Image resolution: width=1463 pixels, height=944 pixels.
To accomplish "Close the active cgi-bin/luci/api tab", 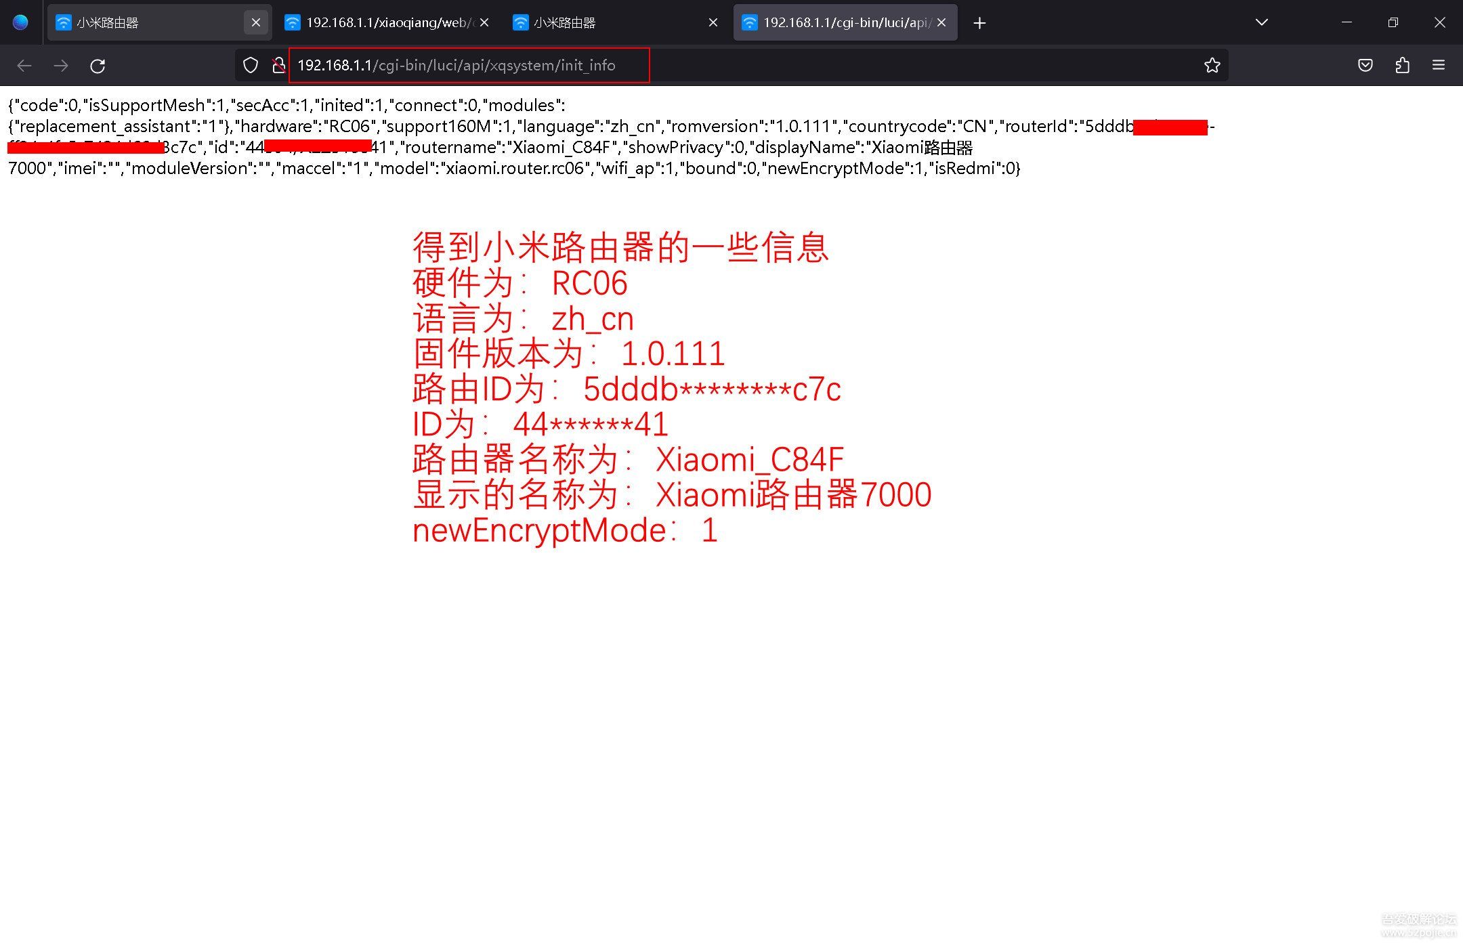I will (941, 22).
